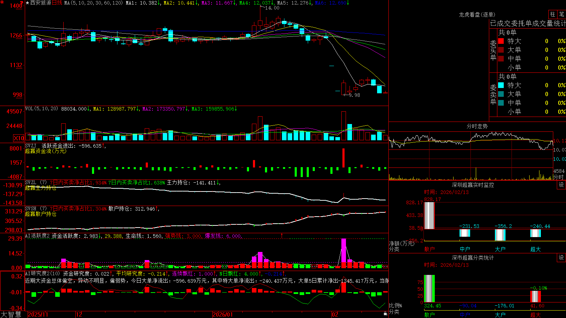Click the X10 volume scale box
Image resolution: width=566 pixels, height=318 pixels.
tap(19, 138)
